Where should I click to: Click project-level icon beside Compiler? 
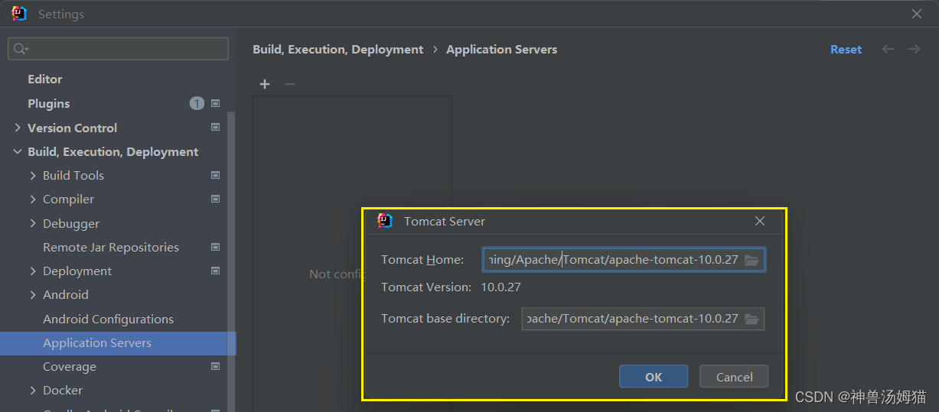click(x=215, y=199)
